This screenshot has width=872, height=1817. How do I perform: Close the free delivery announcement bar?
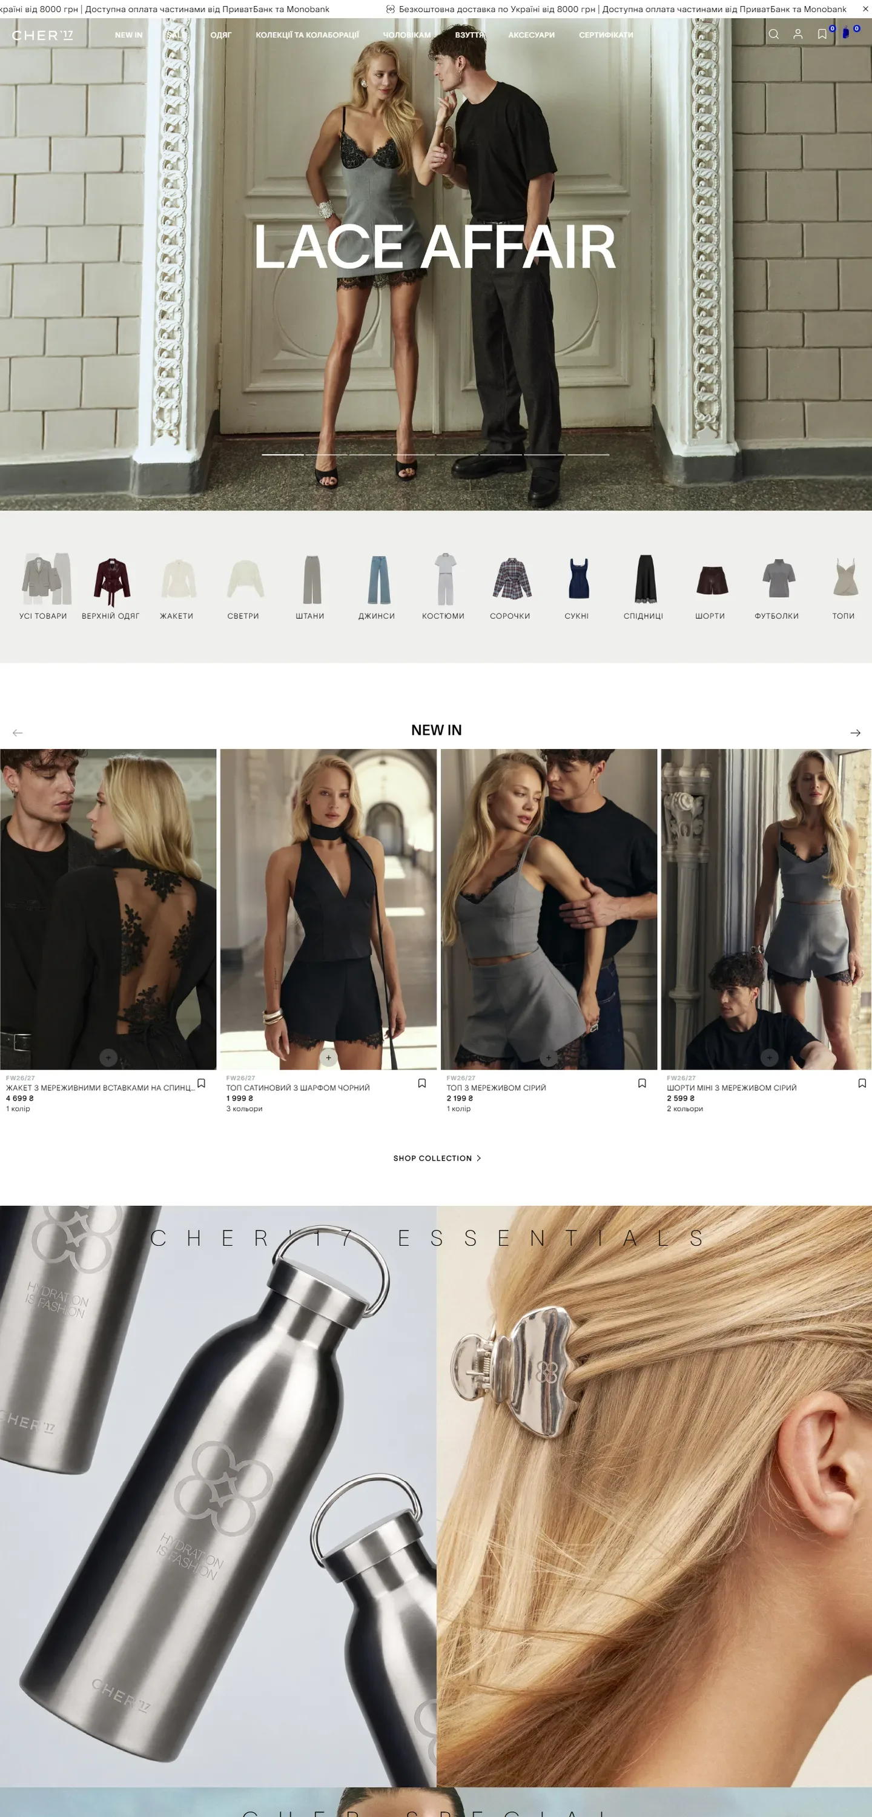[x=865, y=9]
